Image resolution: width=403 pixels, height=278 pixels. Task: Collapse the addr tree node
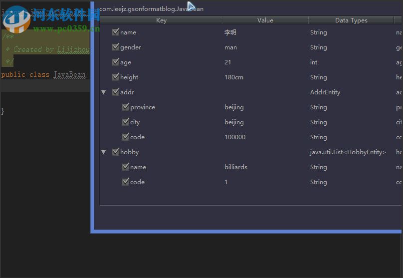[x=104, y=92]
